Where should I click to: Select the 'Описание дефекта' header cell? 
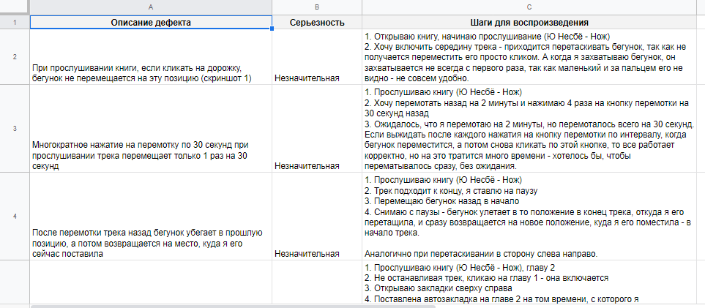click(x=151, y=22)
